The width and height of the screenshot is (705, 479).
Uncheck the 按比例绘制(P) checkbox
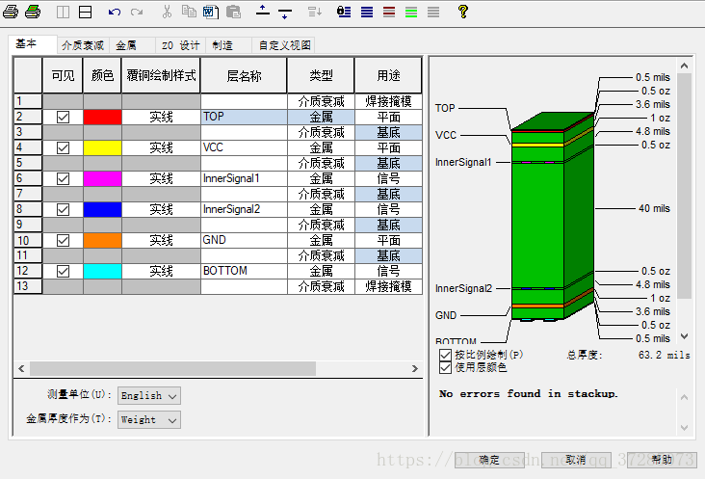coord(445,355)
